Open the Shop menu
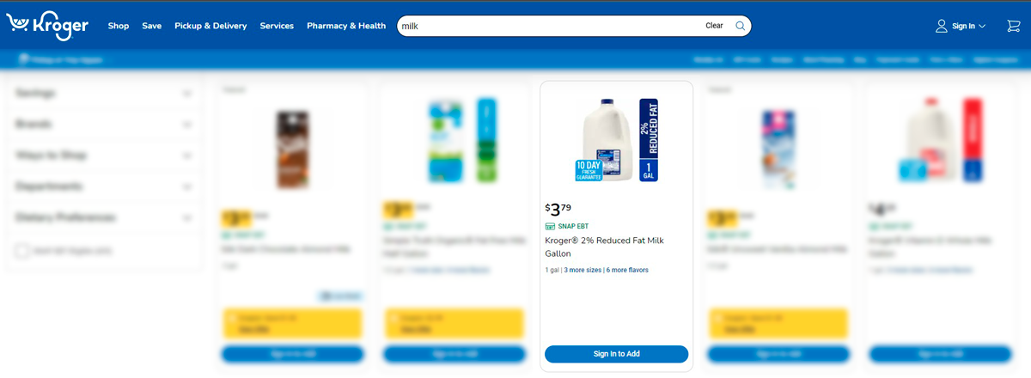The image size is (1031, 378). coord(119,26)
